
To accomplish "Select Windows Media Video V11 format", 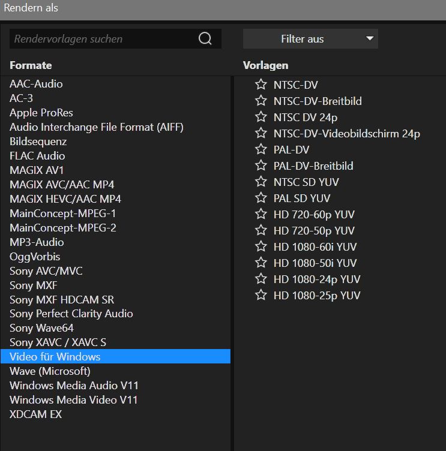I will coord(74,400).
